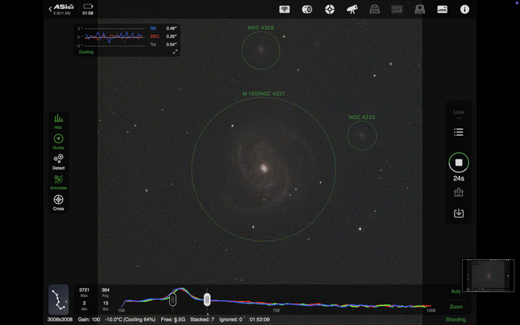Toggle the Guide graph overlay
Screen dimensions: 520x325
click(x=58, y=140)
